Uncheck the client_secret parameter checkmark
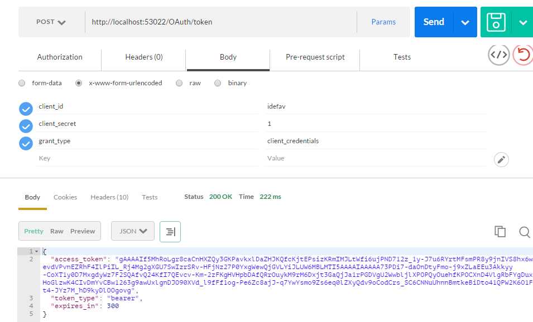533x322 pixels. pos(26,126)
